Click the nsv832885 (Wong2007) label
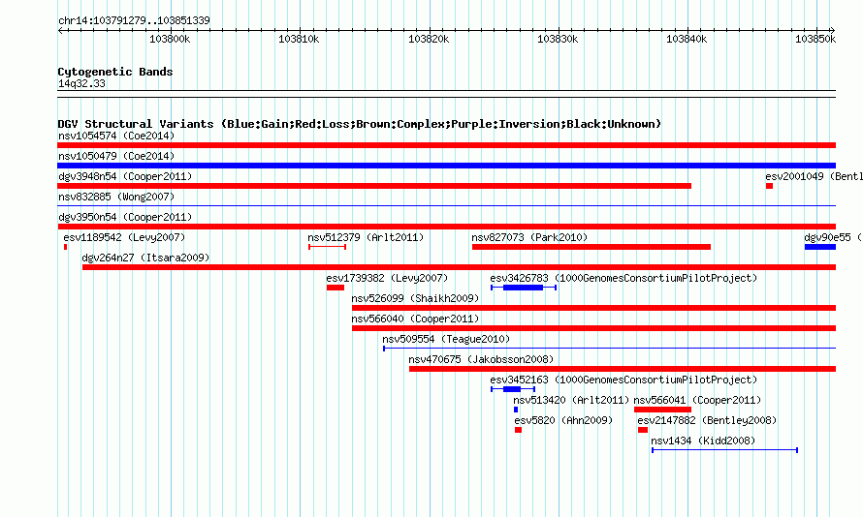Image resolution: width=863 pixels, height=517 pixels. [x=116, y=197]
